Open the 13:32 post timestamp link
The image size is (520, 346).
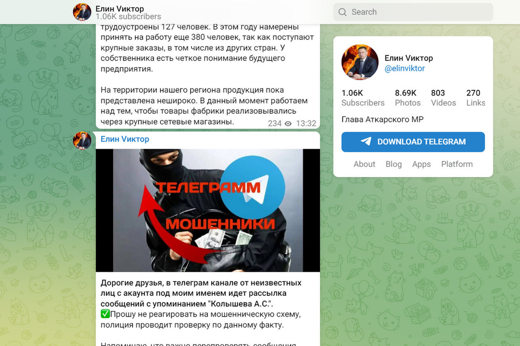(x=306, y=124)
